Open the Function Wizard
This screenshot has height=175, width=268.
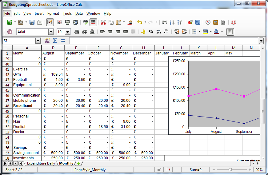coord(47,41)
